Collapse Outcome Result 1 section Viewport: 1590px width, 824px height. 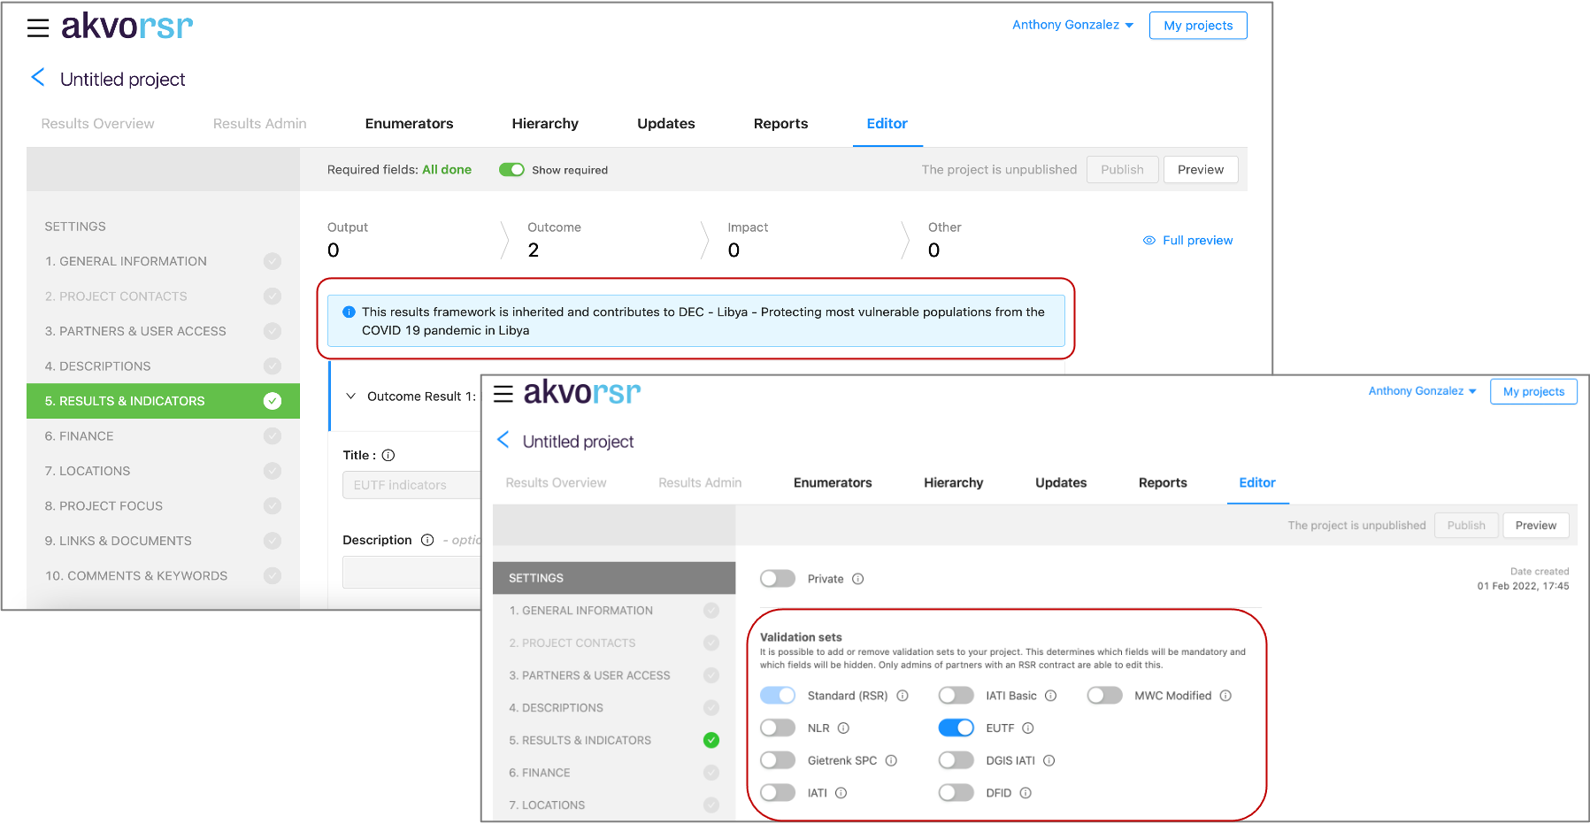point(351,396)
